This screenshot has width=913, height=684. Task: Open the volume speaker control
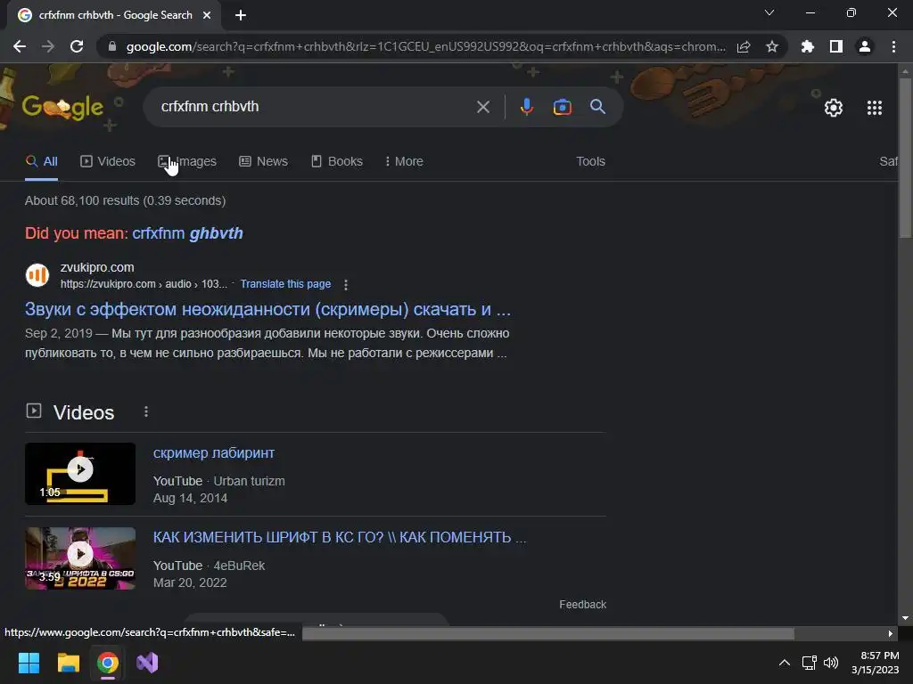[x=831, y=663]
